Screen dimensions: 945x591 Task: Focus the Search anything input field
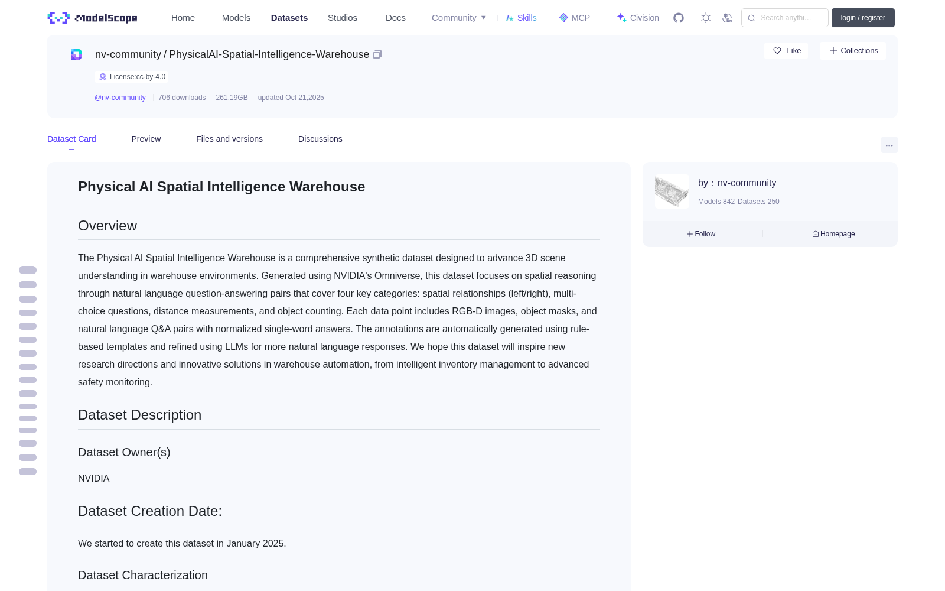785,18
